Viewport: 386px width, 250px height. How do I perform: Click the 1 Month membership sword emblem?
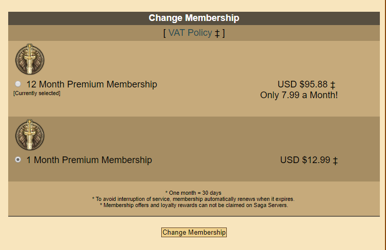point(30,135)
